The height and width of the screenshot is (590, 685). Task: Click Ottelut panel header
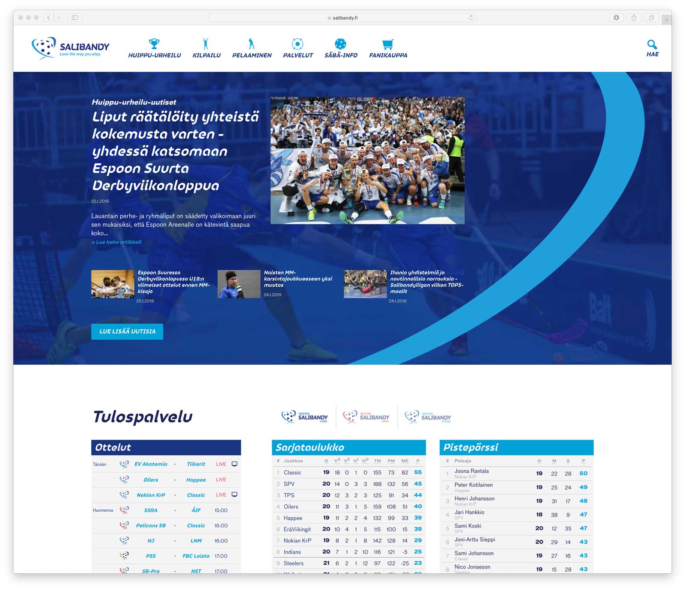click(166, 448)
